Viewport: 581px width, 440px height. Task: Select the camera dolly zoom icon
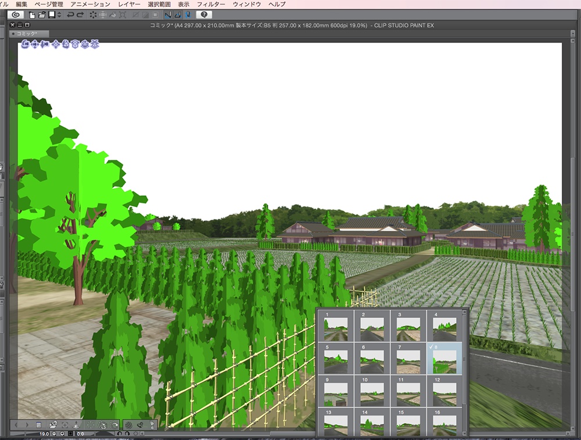(x=44, y=44)
